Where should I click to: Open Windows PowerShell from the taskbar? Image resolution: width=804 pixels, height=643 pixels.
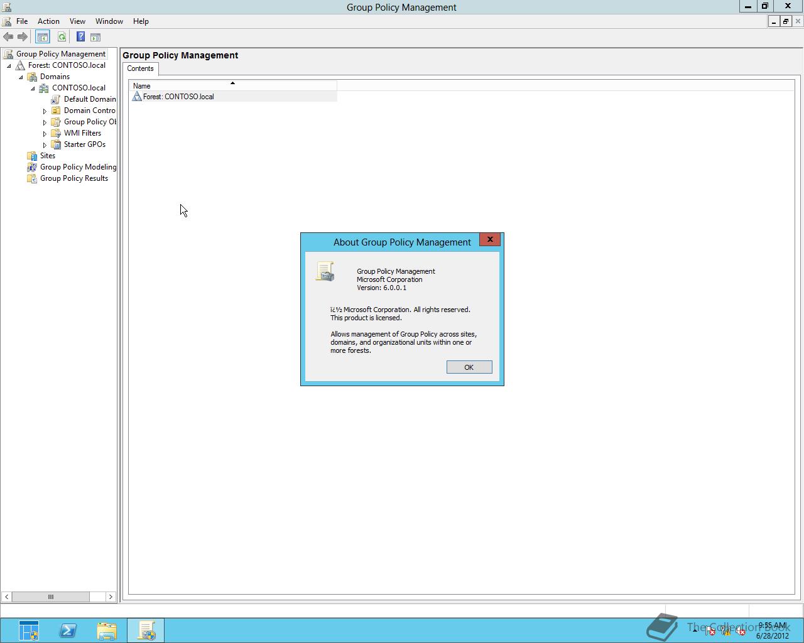[x=68, y=630]
